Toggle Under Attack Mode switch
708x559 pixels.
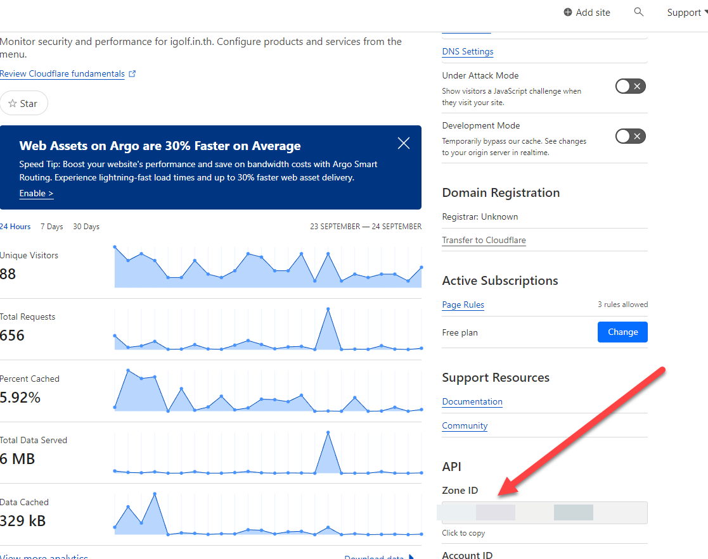click(630, 86)
